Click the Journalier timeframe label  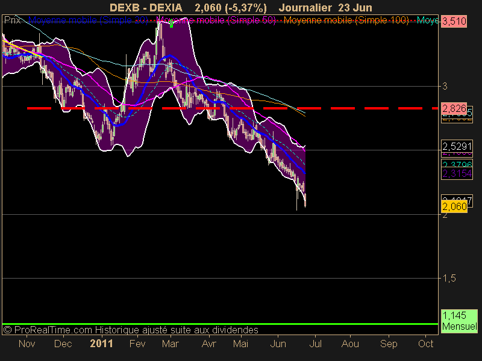(305, 7)
